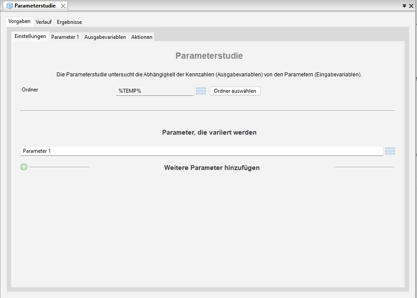Click the Parameter 1 name input field
Image resolution: width=417 pixels, height=298 pixels.
201,151
